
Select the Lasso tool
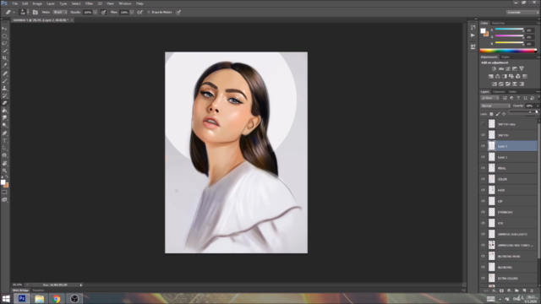click(x=4, y=43)
